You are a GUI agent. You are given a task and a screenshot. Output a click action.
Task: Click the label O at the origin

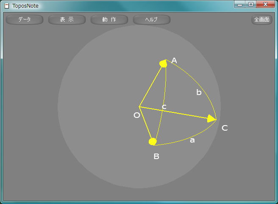click(137, 115)
